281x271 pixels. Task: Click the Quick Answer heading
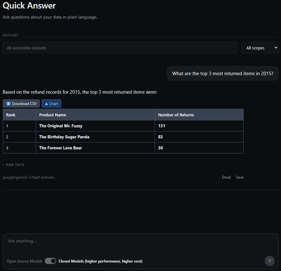click(29, 6)
